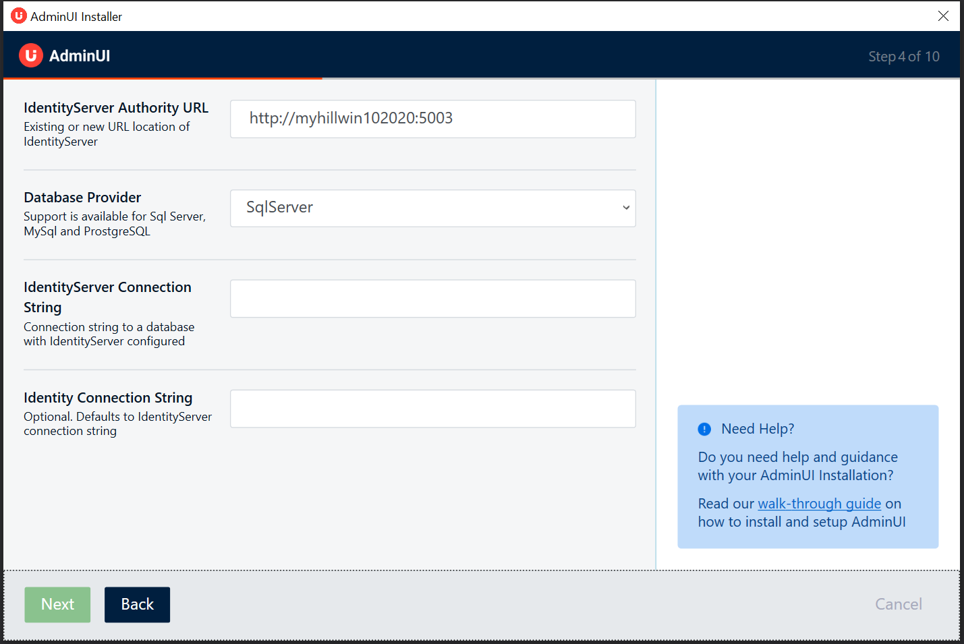This screenshot has width=964, height=644.
Task: Click into the IdentityServer Connection String field
Action: (x=432, y=299)
